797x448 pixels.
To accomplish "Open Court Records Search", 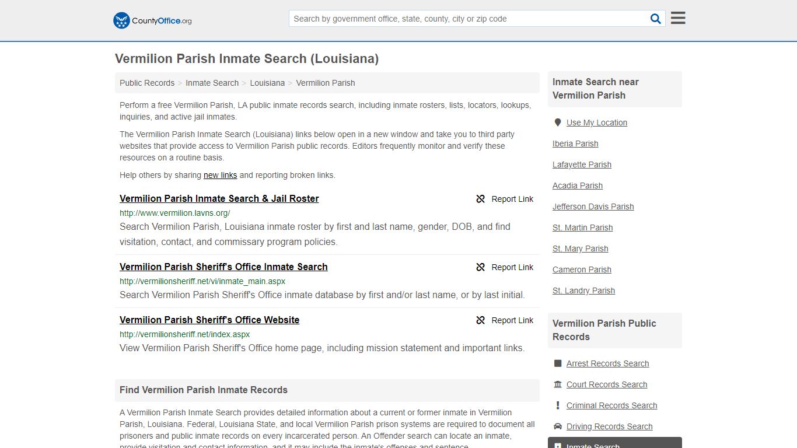I will coord(607,384).
